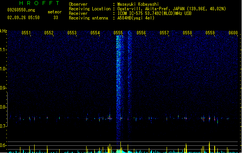Click the 0559 time marker

pyautogui.click(x=210, y=33)
